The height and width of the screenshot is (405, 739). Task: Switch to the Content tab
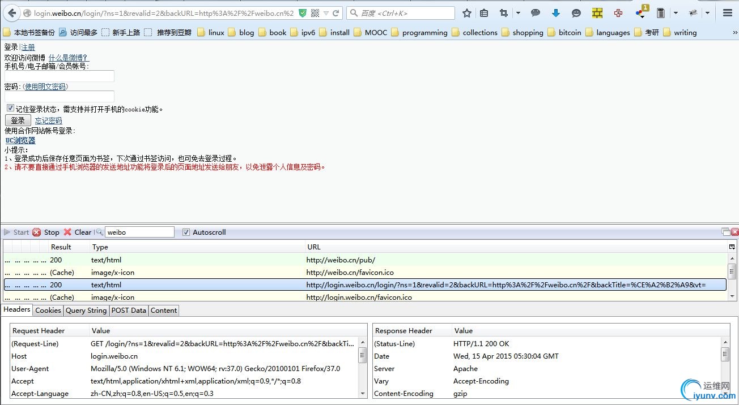[x=164, y=310]
